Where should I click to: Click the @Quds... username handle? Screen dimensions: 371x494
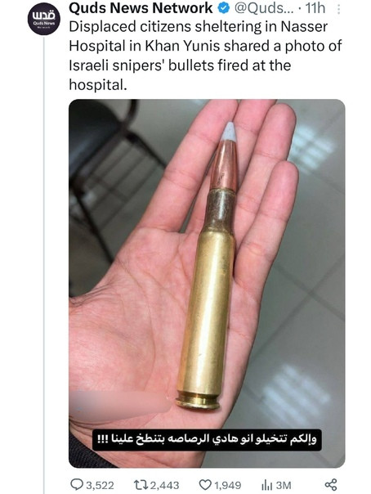coord(264,8)
